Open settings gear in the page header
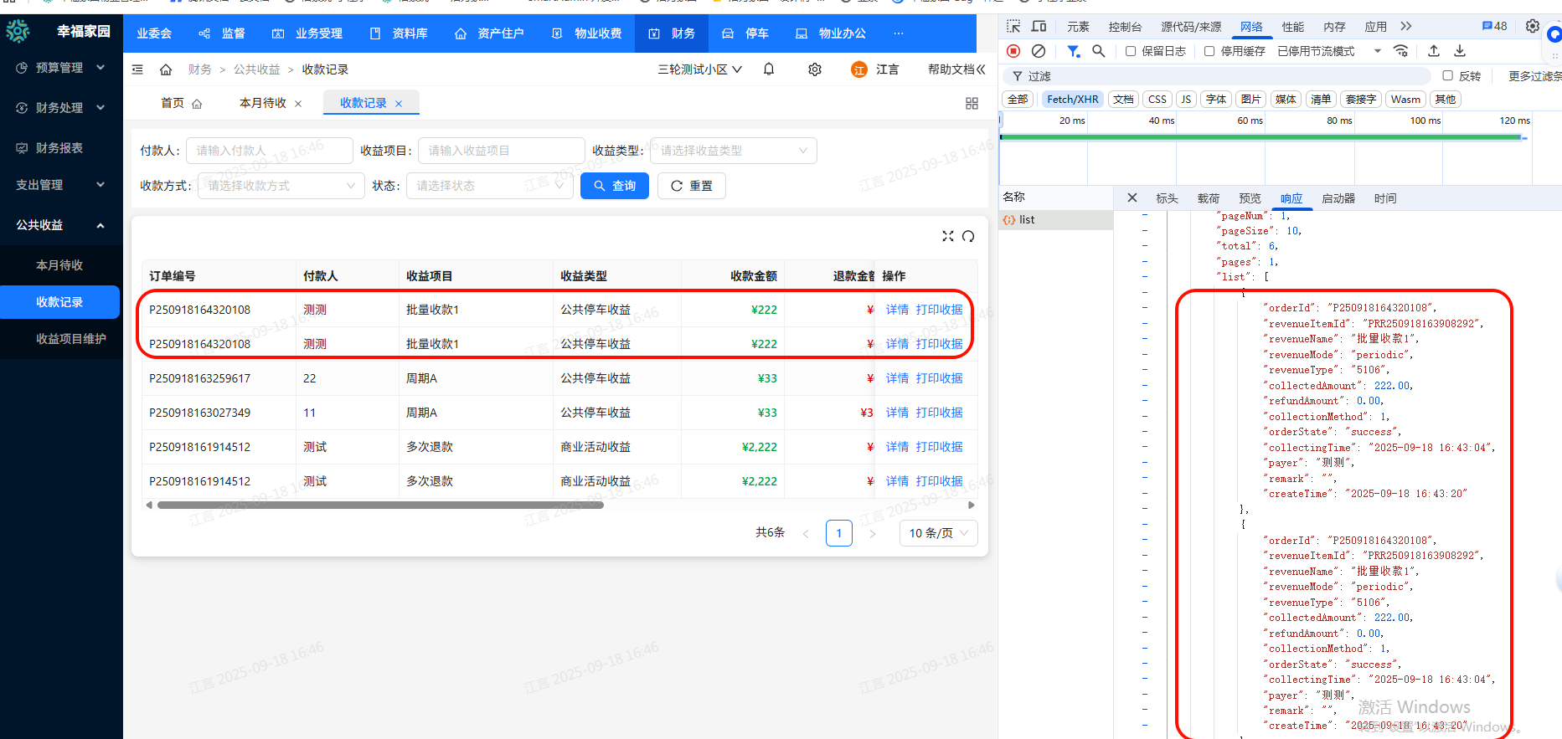 click(x=814, y=69)
